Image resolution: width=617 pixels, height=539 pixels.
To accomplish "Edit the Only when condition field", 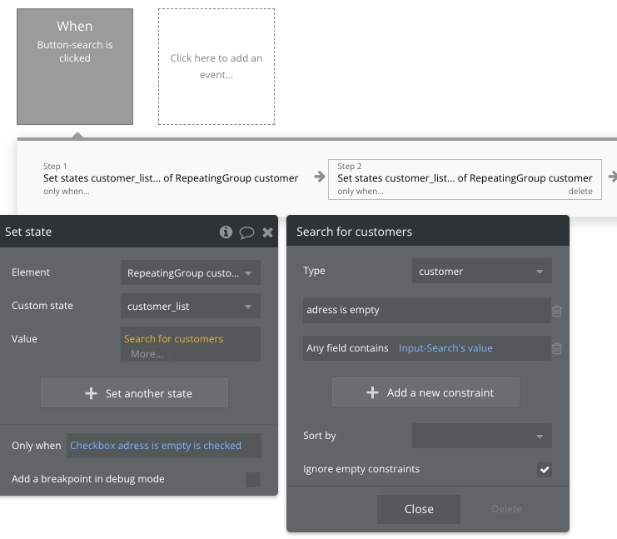I will (x=164, y=446).
